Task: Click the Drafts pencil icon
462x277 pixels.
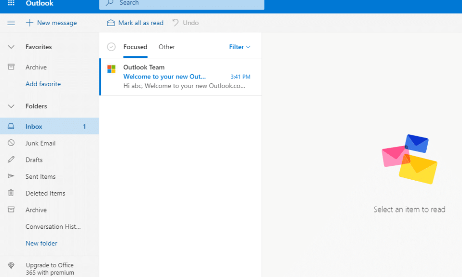Action: point(11,159)
